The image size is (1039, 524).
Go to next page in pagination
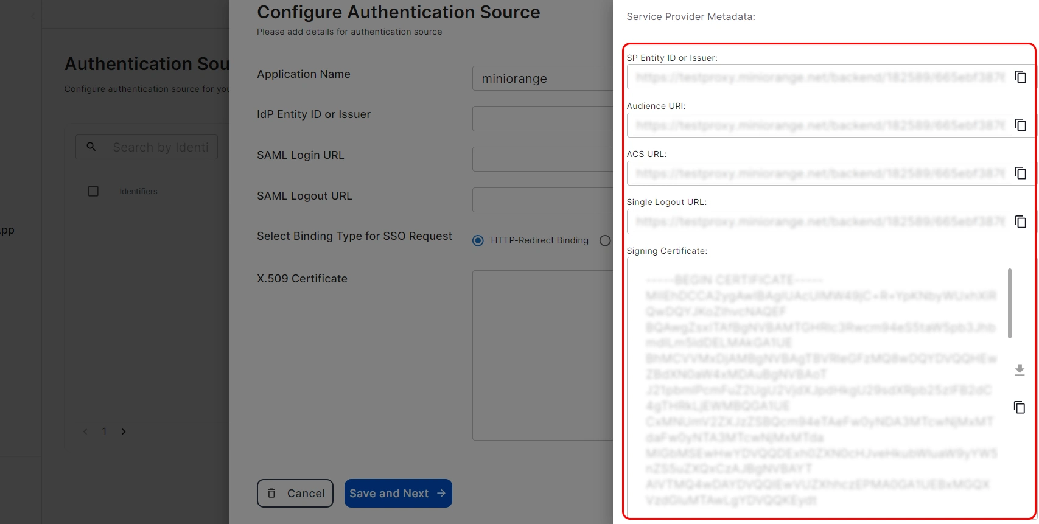click(x=124, y=431)
